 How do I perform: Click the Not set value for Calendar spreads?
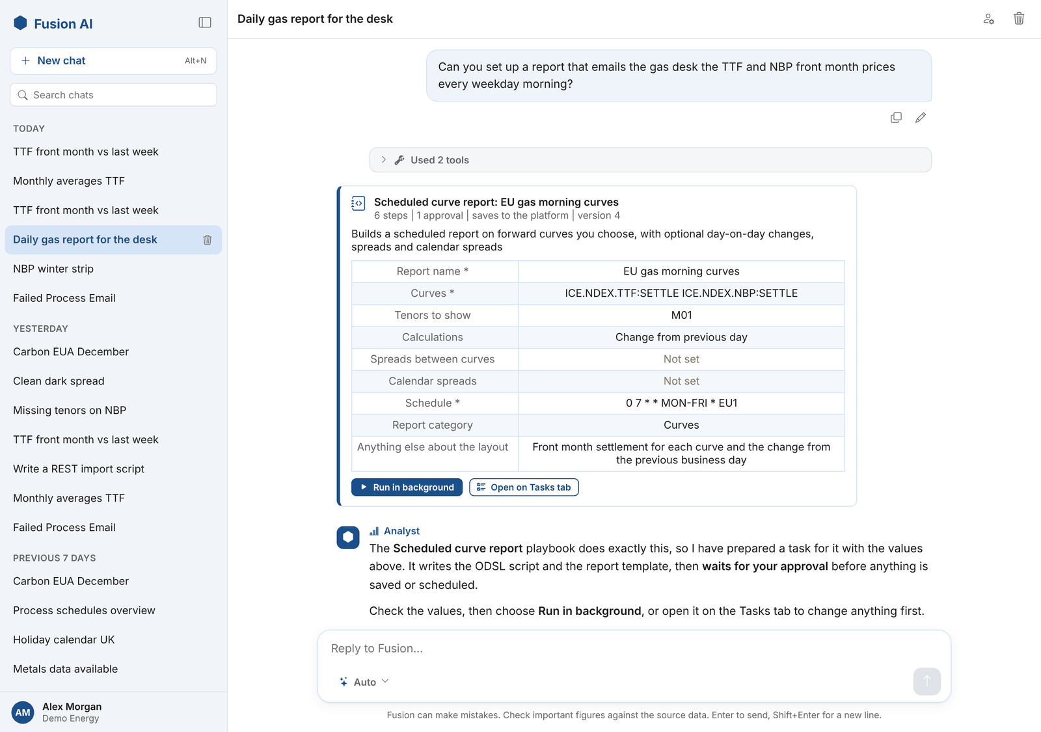point(681,381)
